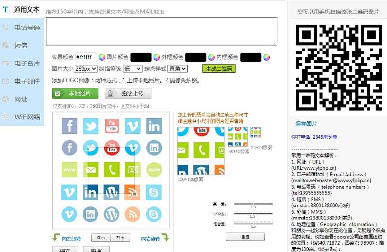The height and width of the screenshot is (252, 387).
Task: Click the round Facebook icon in the crop image
Action: [x=69, y=148]
